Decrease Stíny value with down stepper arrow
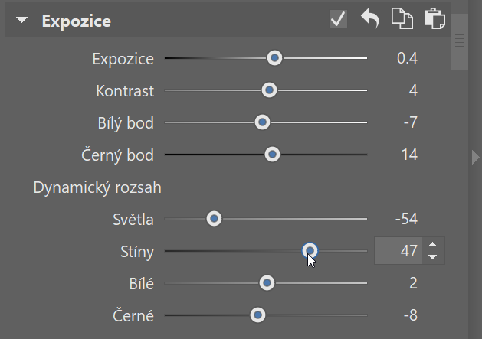Screen dimensions: 482x339 coord(433,256)
